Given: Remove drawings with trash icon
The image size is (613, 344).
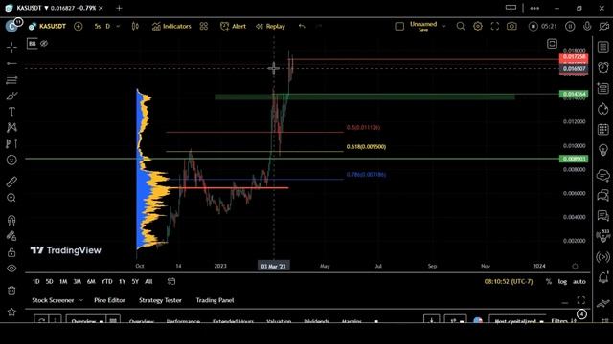Looking at the screenshot, I should coord(11,290).
